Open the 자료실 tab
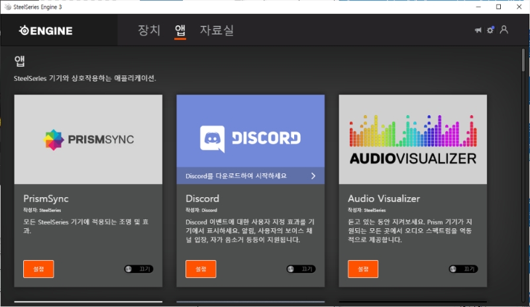530x307 pixels. click(x=217, y=30)
